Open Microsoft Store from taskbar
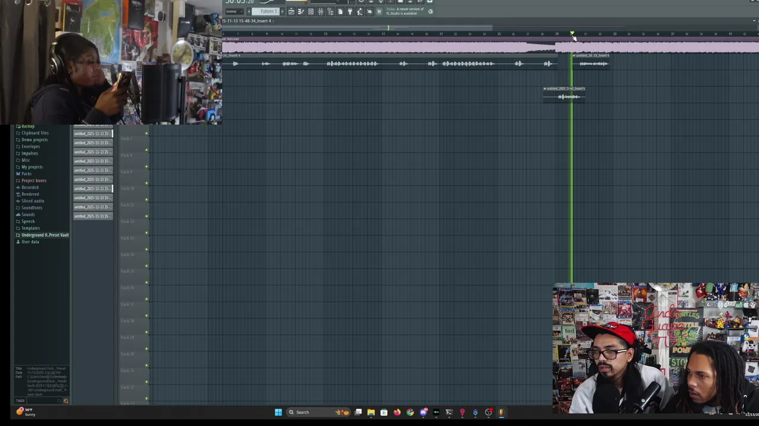 point(384,412)
